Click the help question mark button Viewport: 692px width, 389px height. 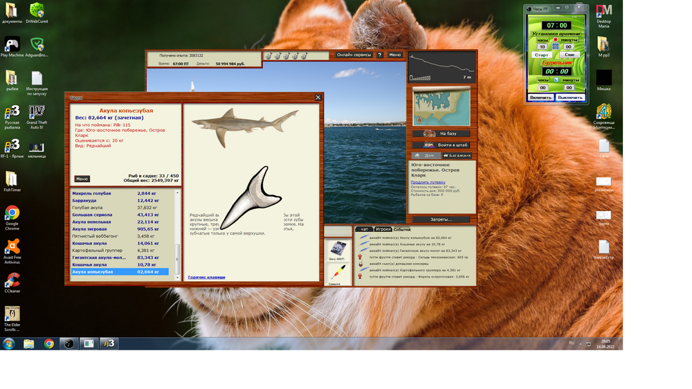[379, 55]
